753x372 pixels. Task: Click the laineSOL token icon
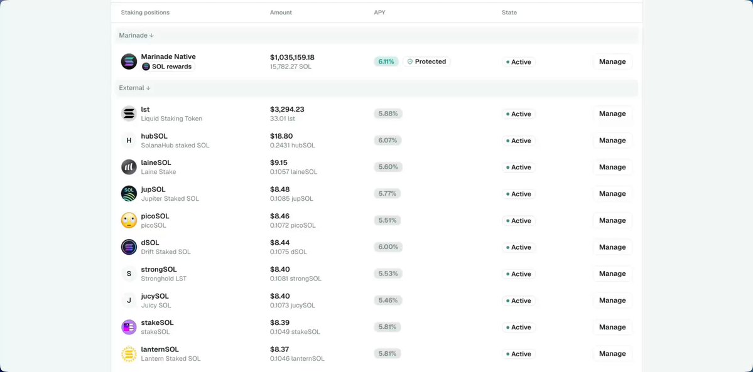[x=129, y=167]
